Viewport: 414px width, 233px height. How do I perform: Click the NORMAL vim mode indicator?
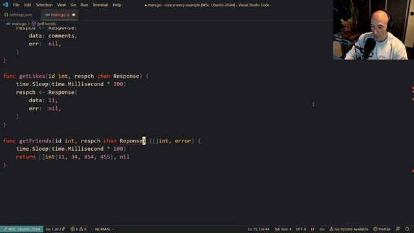tap(103, 229)
